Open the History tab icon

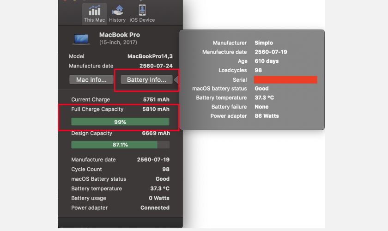point(117,11)
